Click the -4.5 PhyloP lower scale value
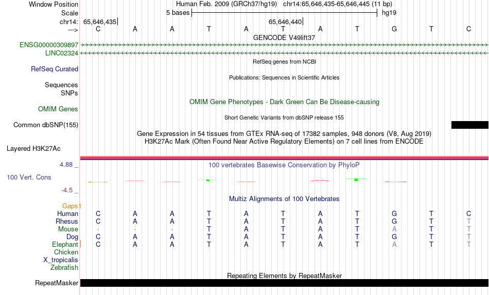This screenshot has width=489, height=295. (x=67, y=190)
